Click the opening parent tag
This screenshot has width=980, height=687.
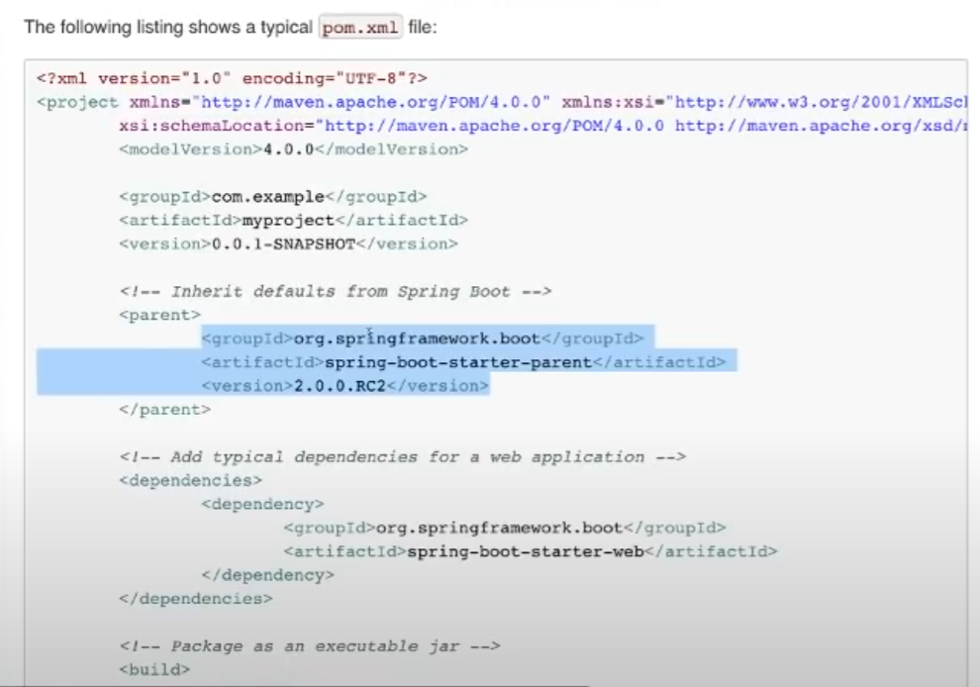pos(160,315)
